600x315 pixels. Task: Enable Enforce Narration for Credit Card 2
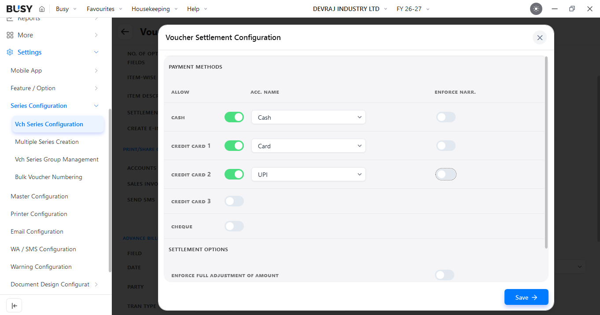[x=446, y=174]
